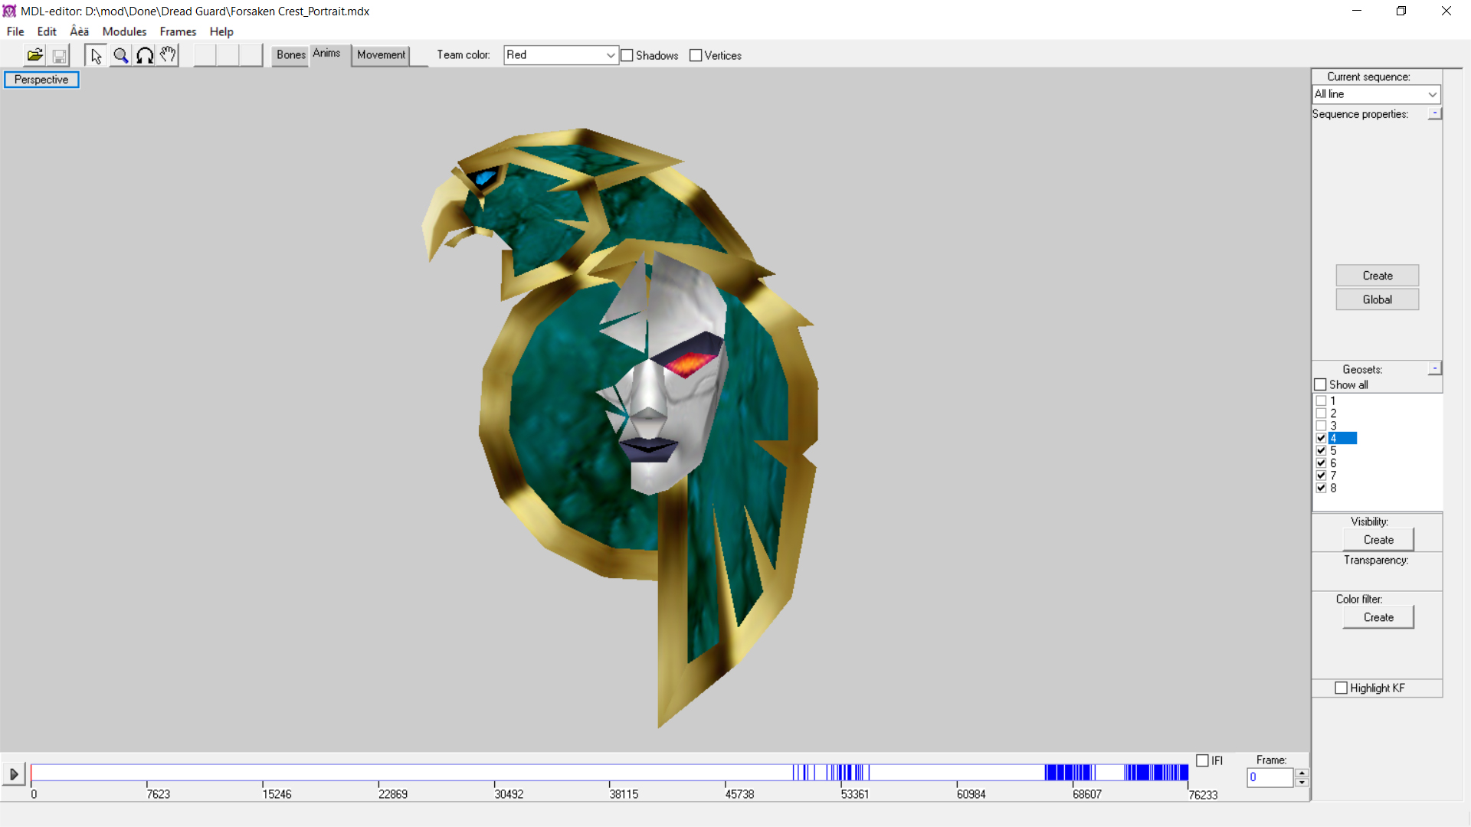The height and width of the screenshot is (827, 1471).
Task: Enable the Shadows checkbox
Action: tap(627, 55)
